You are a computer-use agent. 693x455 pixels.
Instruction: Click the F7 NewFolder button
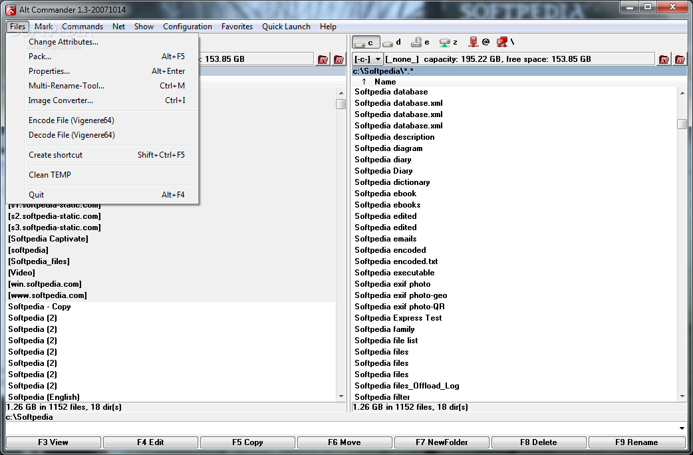442,442
